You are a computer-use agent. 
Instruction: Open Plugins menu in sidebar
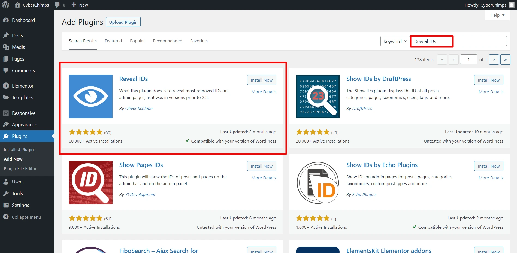point(27,136)
